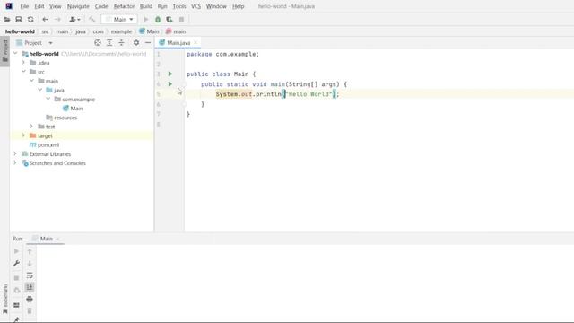Screen dimensions: 574x323
Task: Expand the test folder
Action: [32, 127]
